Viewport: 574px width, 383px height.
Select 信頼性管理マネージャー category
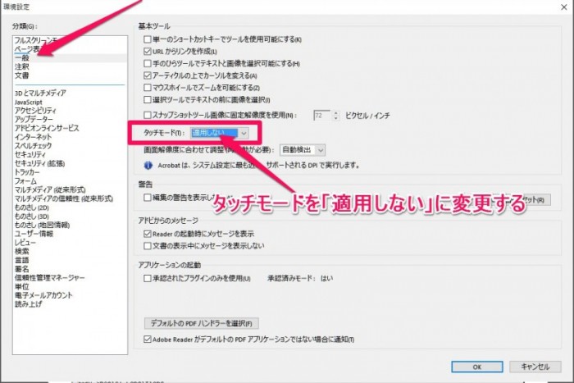click(x=50, y=277)
